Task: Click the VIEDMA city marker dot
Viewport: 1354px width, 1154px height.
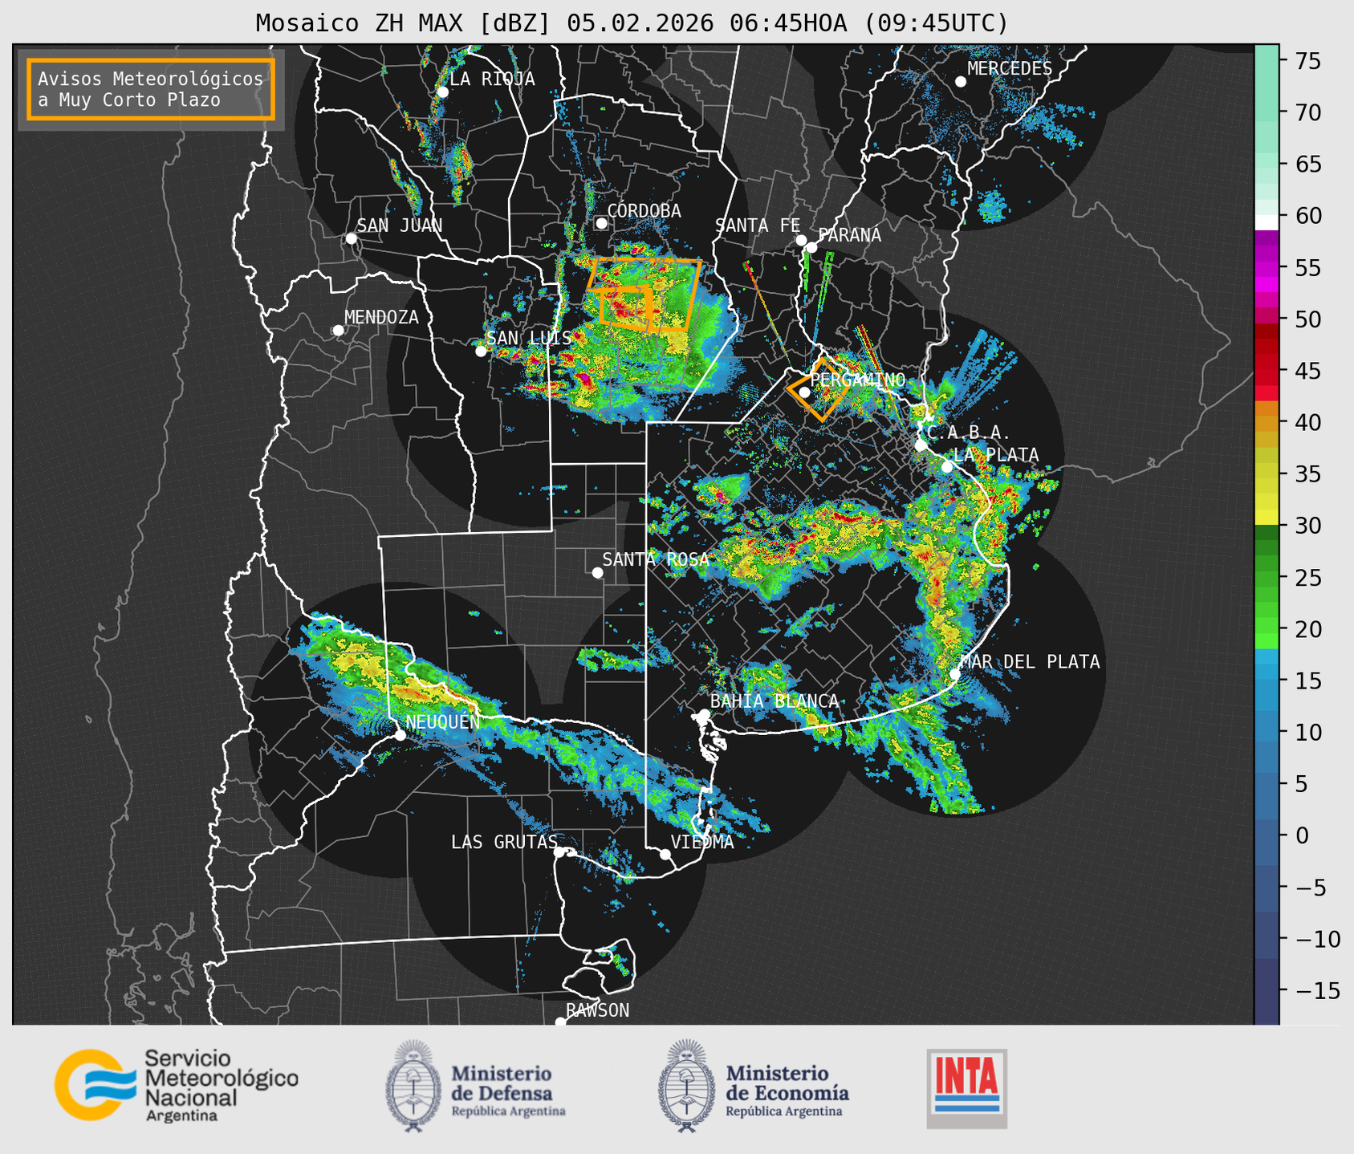Action: click(665, 854)
